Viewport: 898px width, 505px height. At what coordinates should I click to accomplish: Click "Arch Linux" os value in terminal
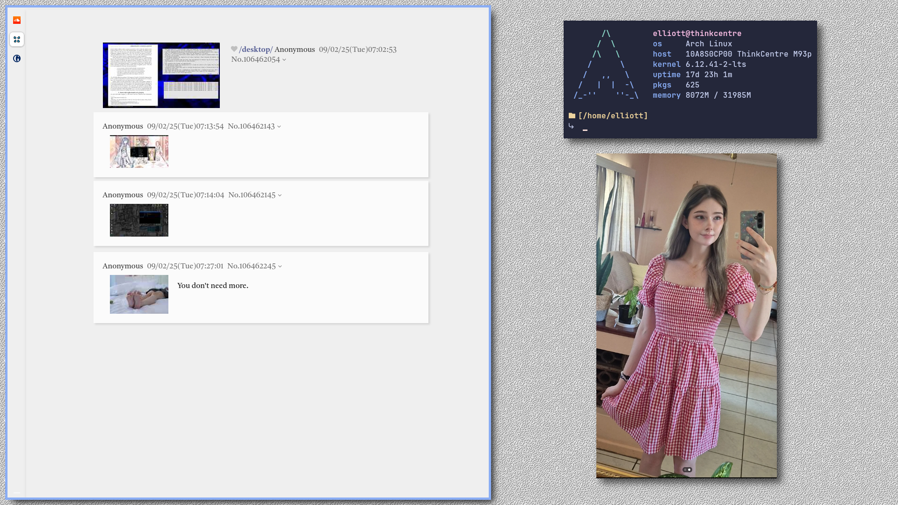pos(709,43)
